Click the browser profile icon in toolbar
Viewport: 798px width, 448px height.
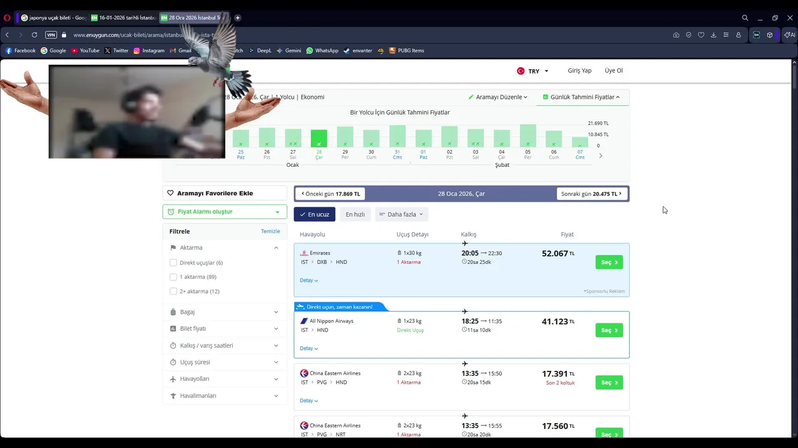click(x=739, y=35)
